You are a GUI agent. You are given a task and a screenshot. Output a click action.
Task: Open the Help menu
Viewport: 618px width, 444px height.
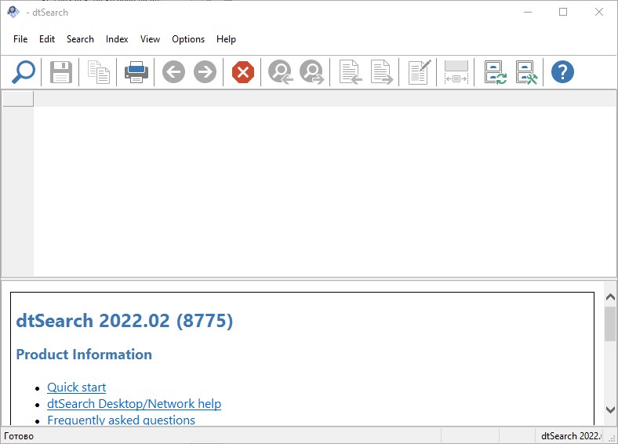click(226, 39)
